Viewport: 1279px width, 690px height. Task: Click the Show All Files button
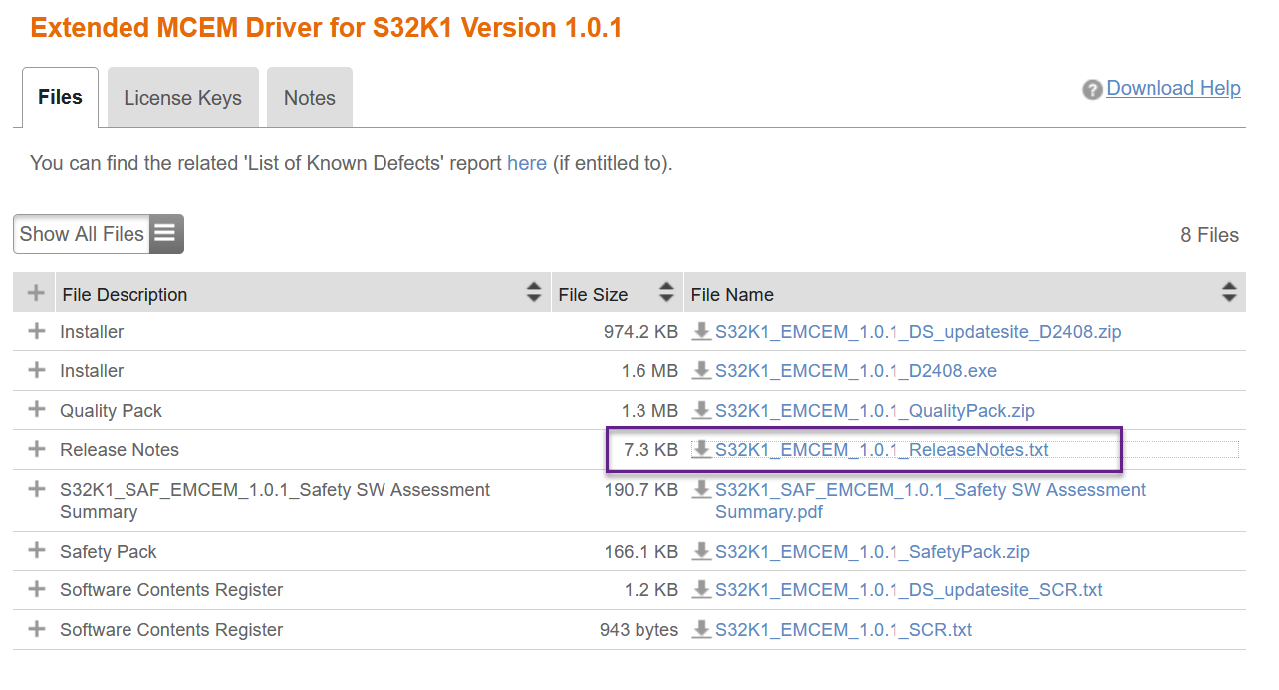pos(99,234)
